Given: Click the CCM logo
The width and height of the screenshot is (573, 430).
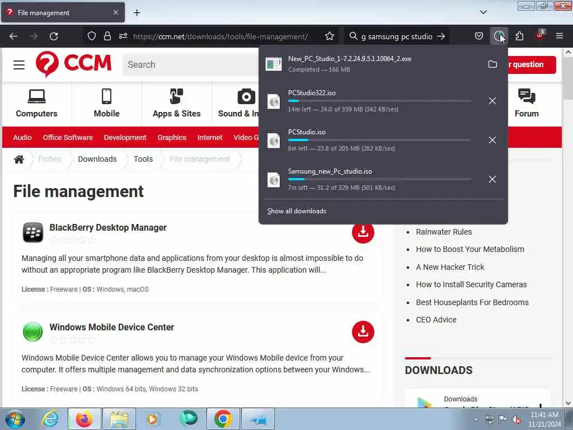Looking at the screenshot, I should [73, 64].
